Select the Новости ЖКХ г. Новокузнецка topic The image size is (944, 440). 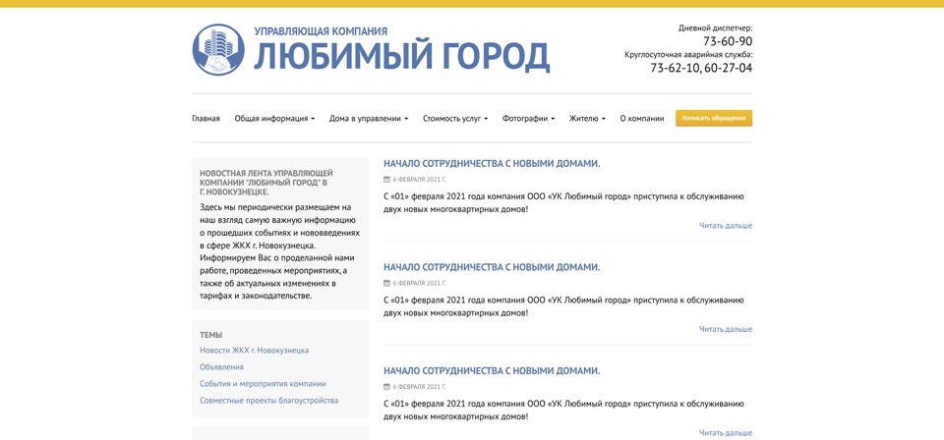(254, 351)
